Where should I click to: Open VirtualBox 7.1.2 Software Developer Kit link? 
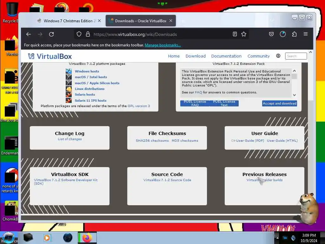[x=66, y=181]
